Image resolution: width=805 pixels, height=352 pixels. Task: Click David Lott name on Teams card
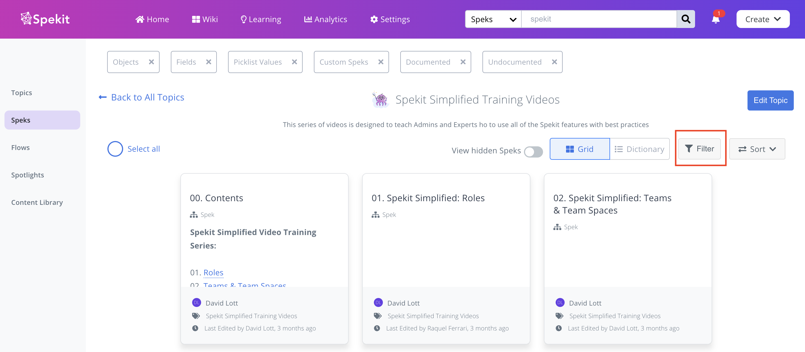point(585,303)
